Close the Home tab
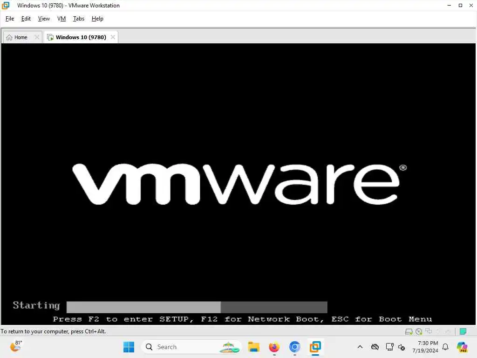 37,37
